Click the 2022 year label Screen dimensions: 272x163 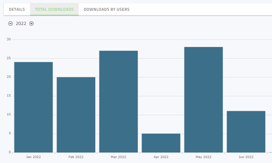(21, 24)
